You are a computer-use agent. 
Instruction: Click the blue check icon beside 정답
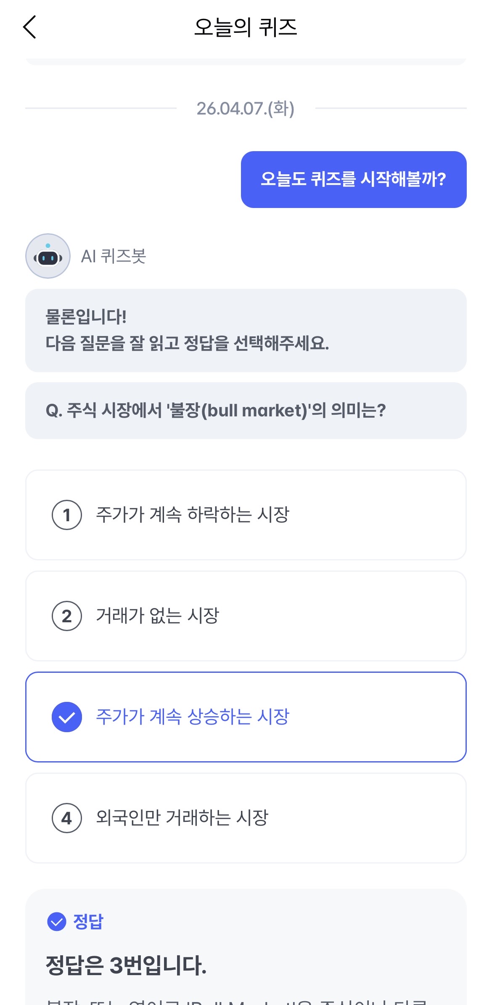coord(57,922)
